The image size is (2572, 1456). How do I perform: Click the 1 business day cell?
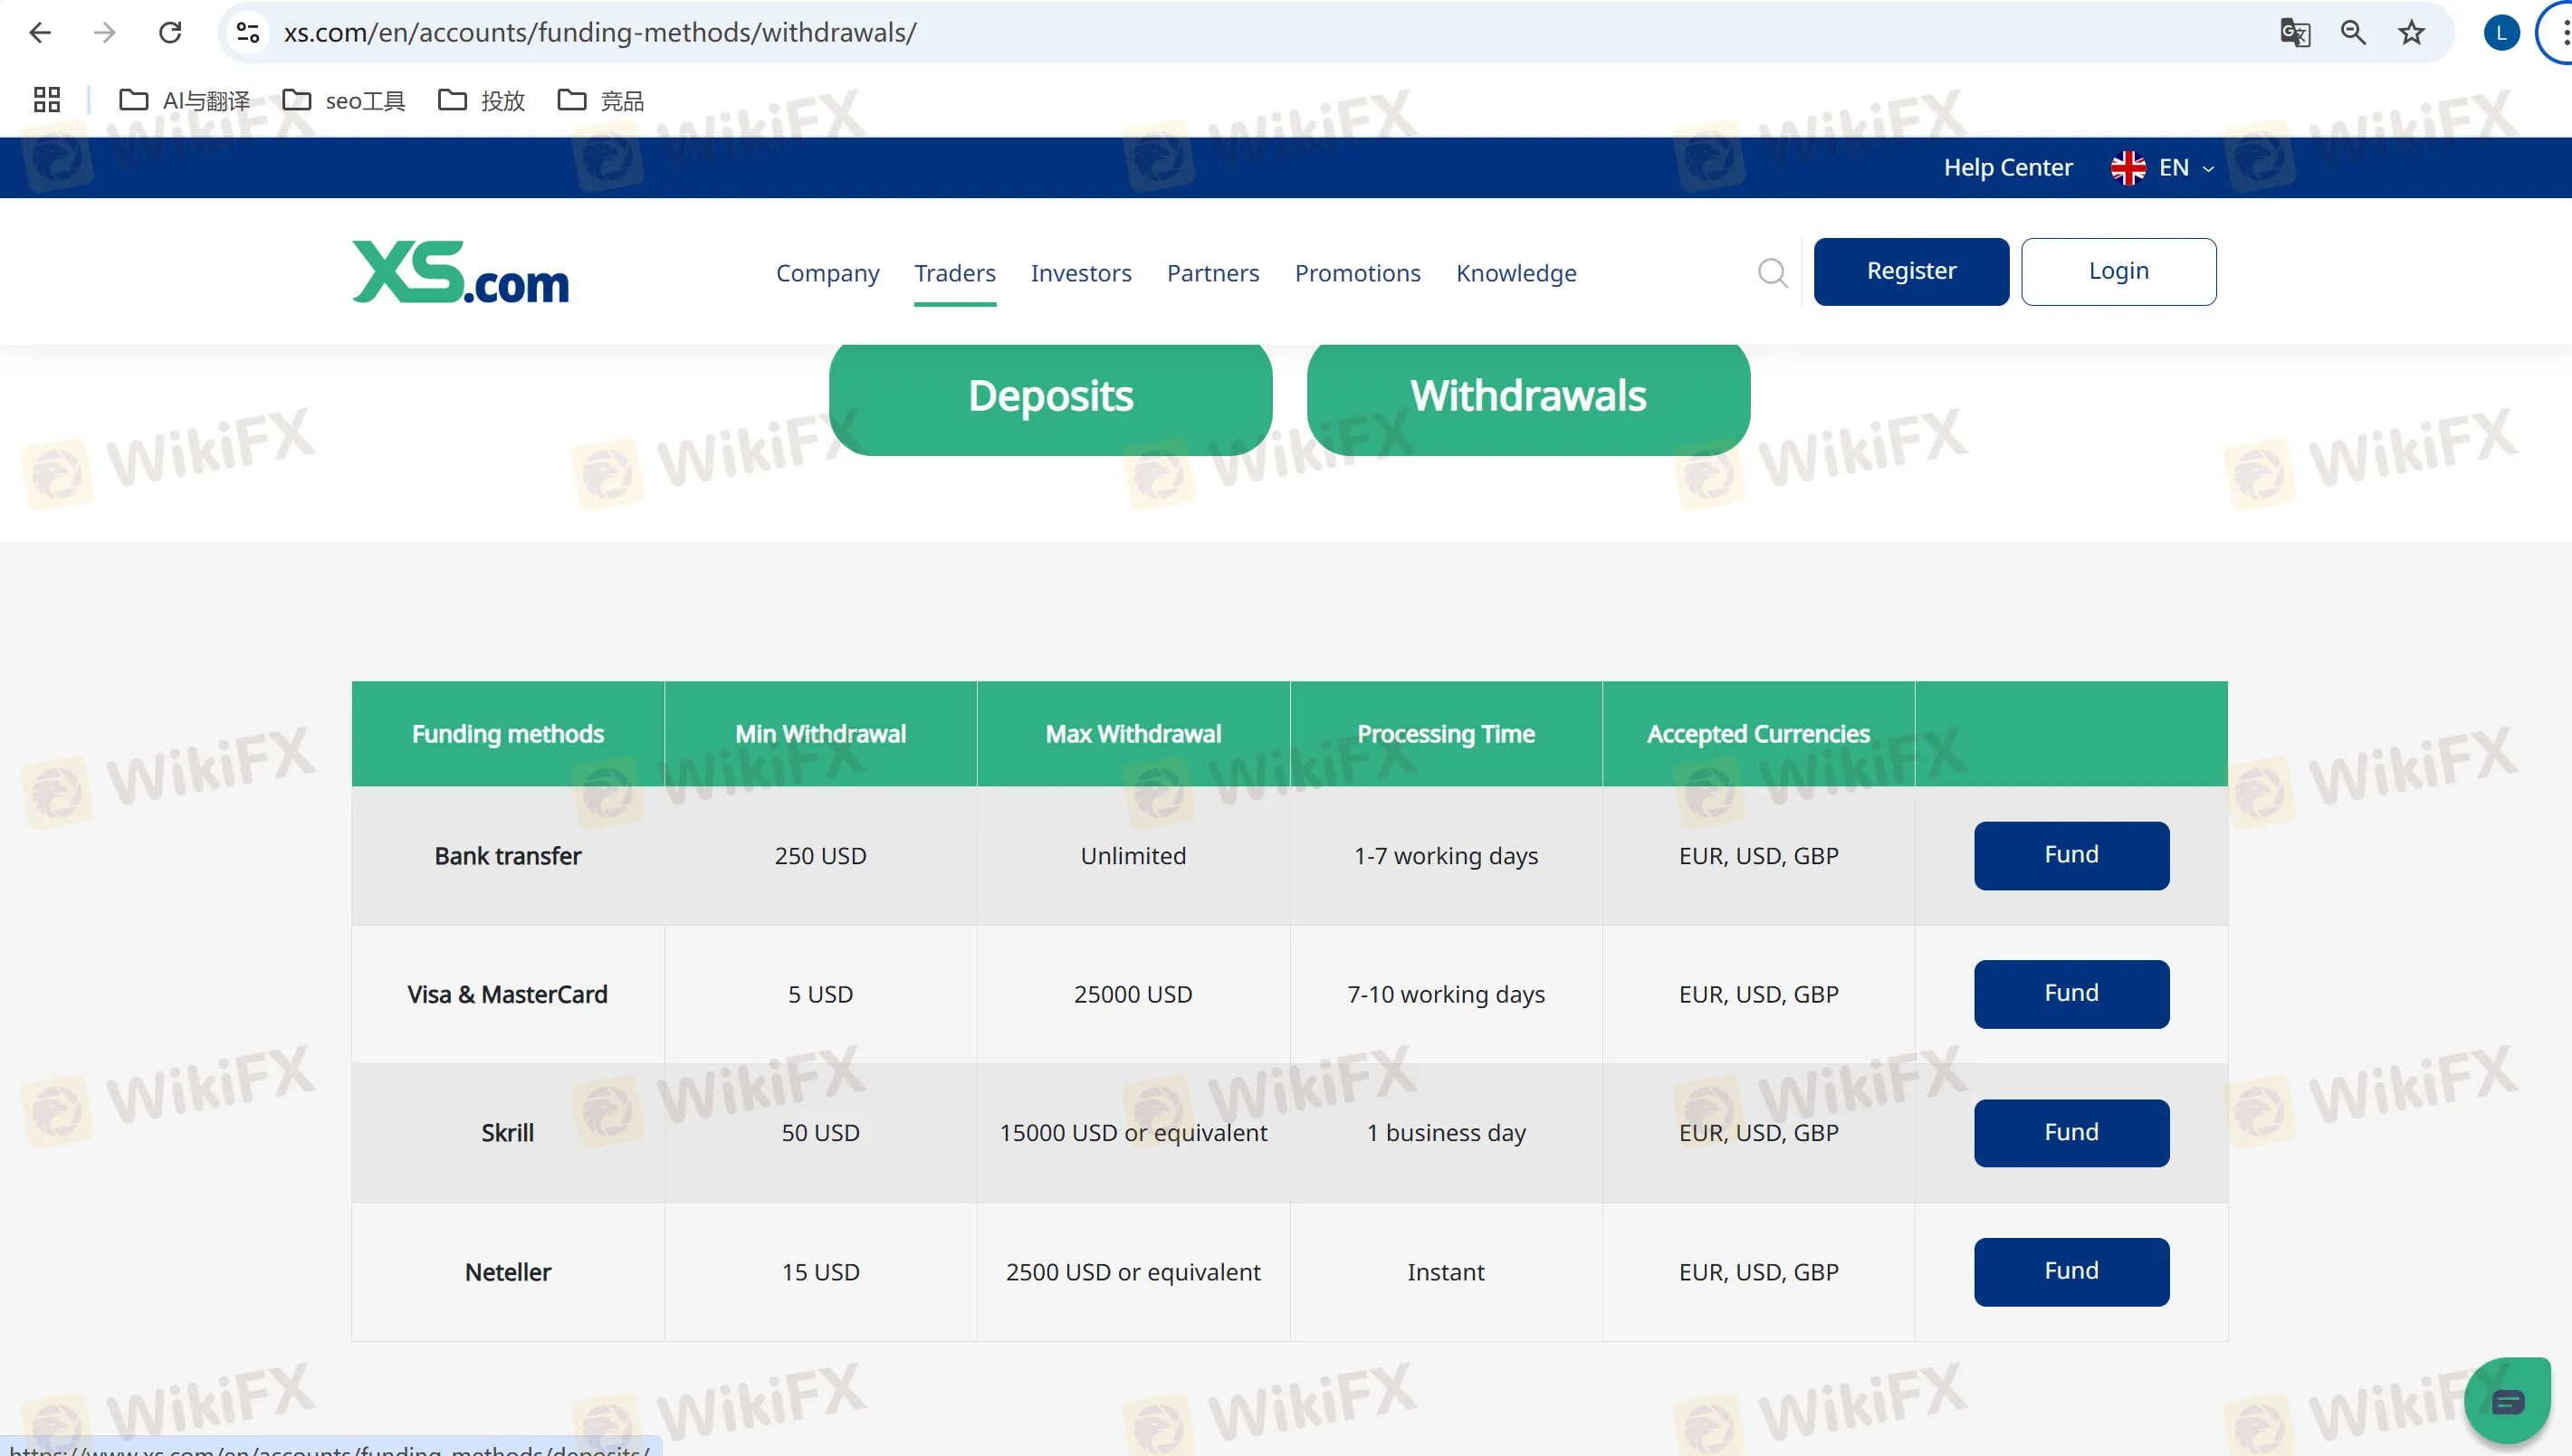coord(1446,1133)
